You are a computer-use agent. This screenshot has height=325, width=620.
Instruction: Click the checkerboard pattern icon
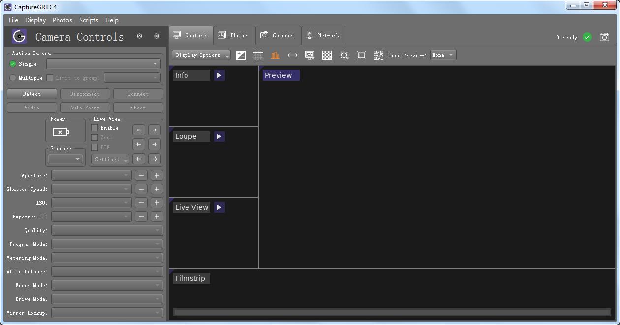coord(327,55)
